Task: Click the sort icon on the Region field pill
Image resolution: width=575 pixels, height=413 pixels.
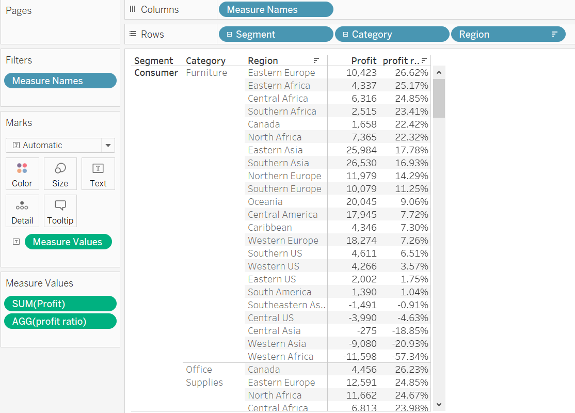Action: point(555,34)
